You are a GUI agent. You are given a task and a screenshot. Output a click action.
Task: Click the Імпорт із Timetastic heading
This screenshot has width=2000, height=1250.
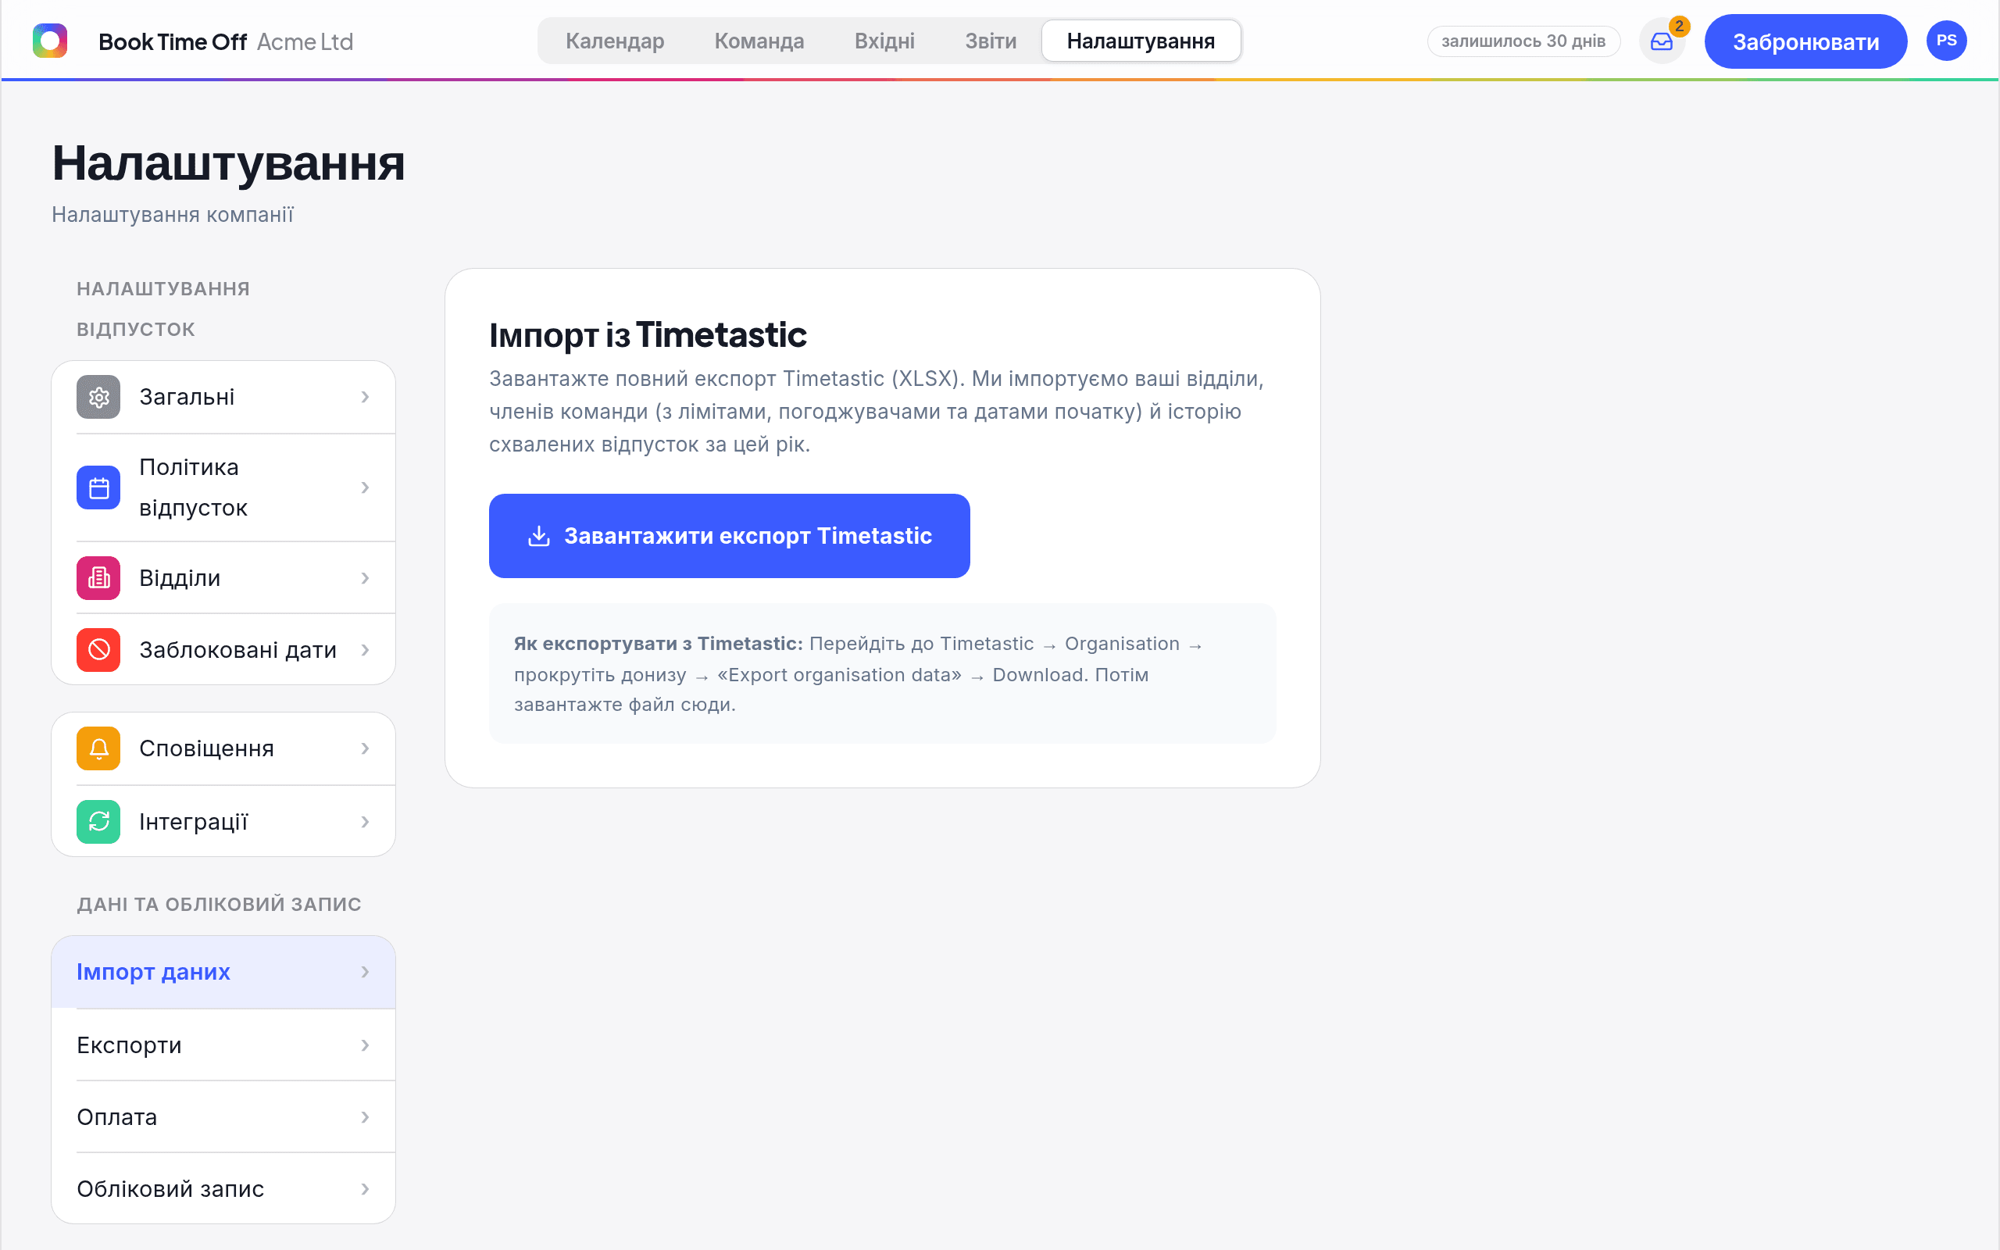pos(648,335)
